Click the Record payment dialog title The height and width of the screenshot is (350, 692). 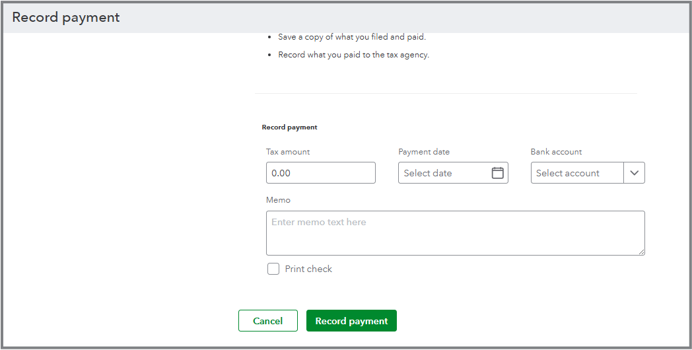pyautogui.click(x=66, y=18)
